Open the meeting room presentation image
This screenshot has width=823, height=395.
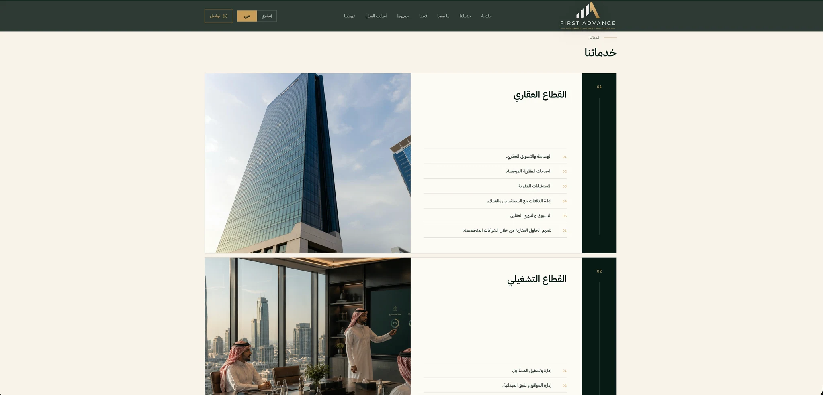[308, 326]
